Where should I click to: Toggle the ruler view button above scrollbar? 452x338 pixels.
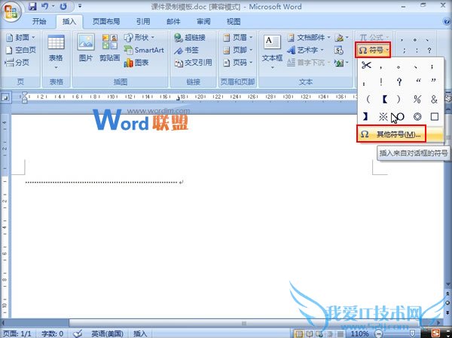tap(448, 98)
